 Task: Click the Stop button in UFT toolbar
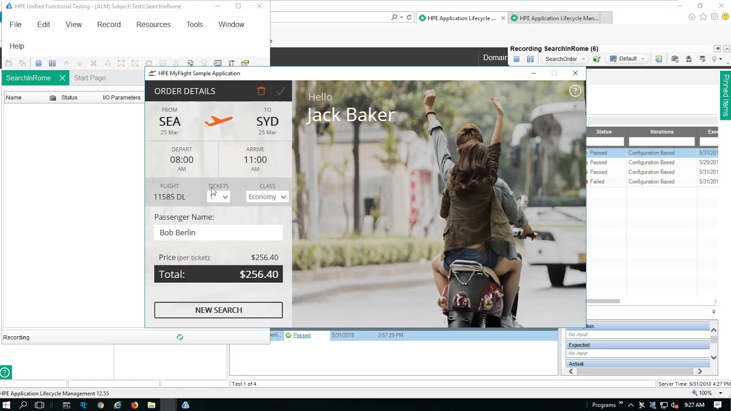tap(38, 63)
